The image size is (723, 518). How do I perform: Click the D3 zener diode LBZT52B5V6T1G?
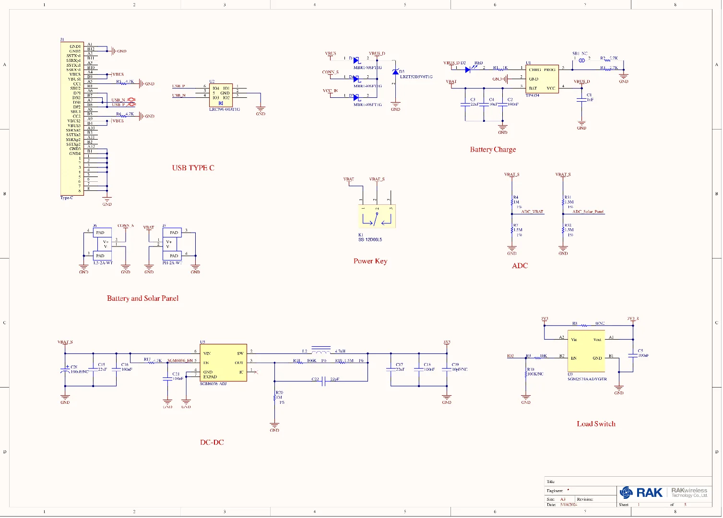coord(395,72)
